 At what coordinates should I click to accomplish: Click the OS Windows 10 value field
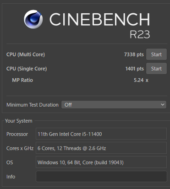101,162
